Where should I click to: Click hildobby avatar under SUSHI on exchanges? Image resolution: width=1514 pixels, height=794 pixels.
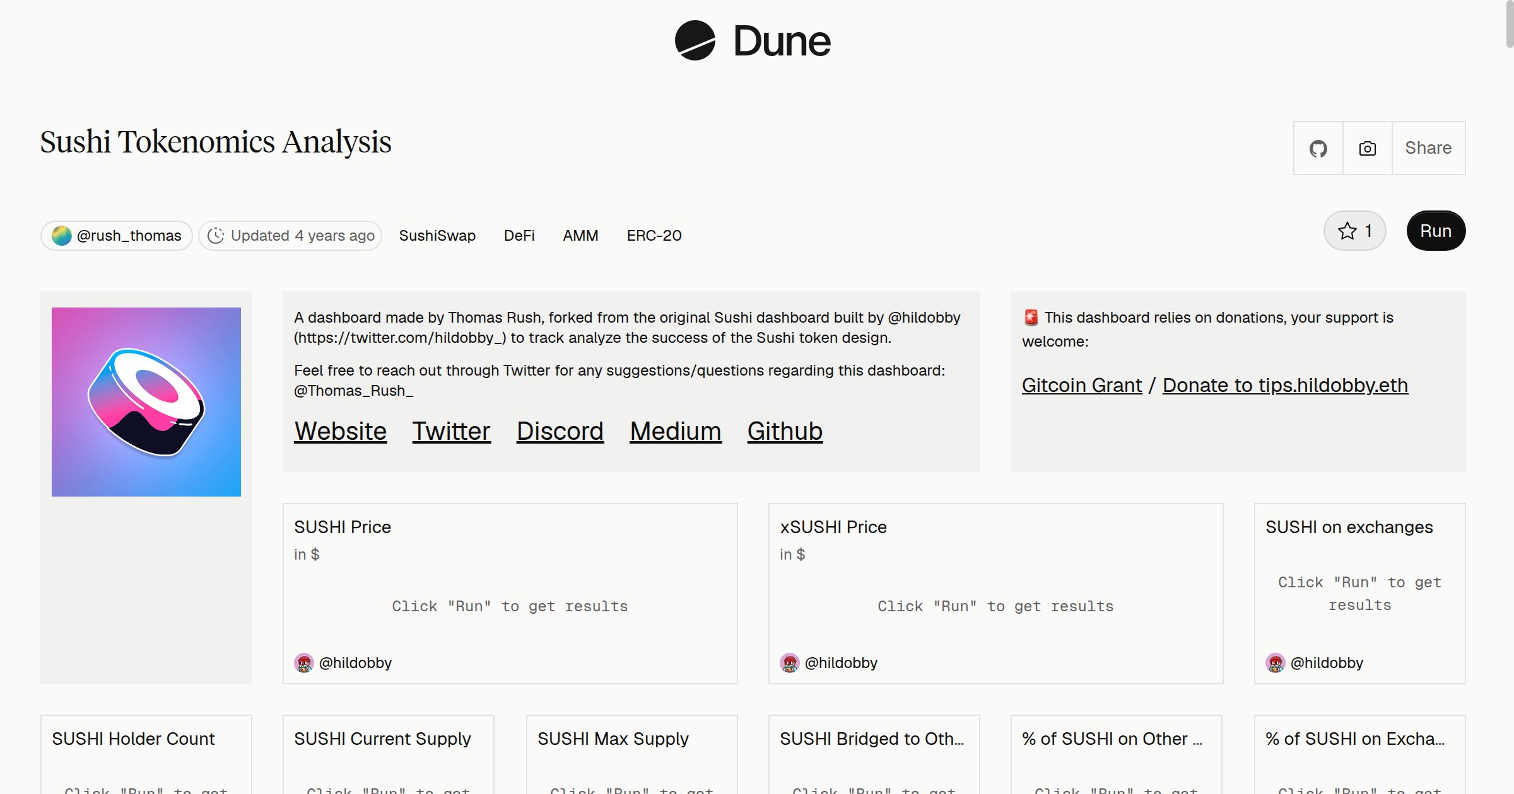[1276, 663]
